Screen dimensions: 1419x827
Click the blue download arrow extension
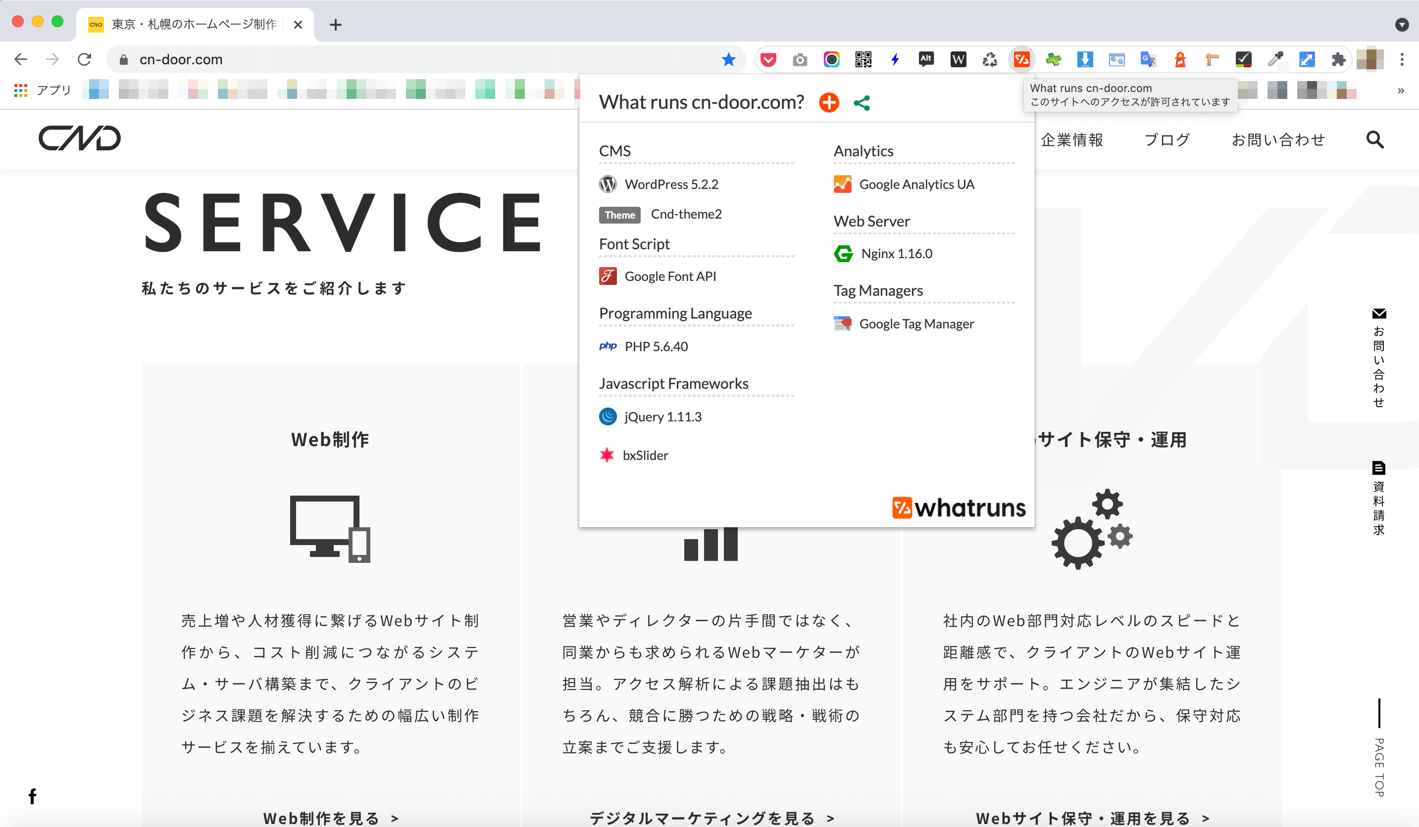1084,59
